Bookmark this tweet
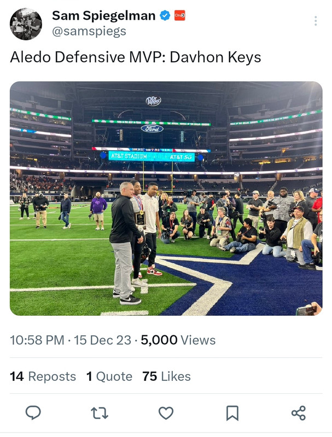 232,413
